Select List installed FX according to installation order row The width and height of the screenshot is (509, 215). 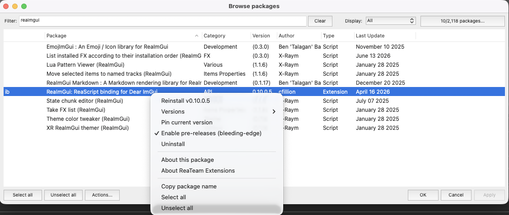[x=254, y=56]
